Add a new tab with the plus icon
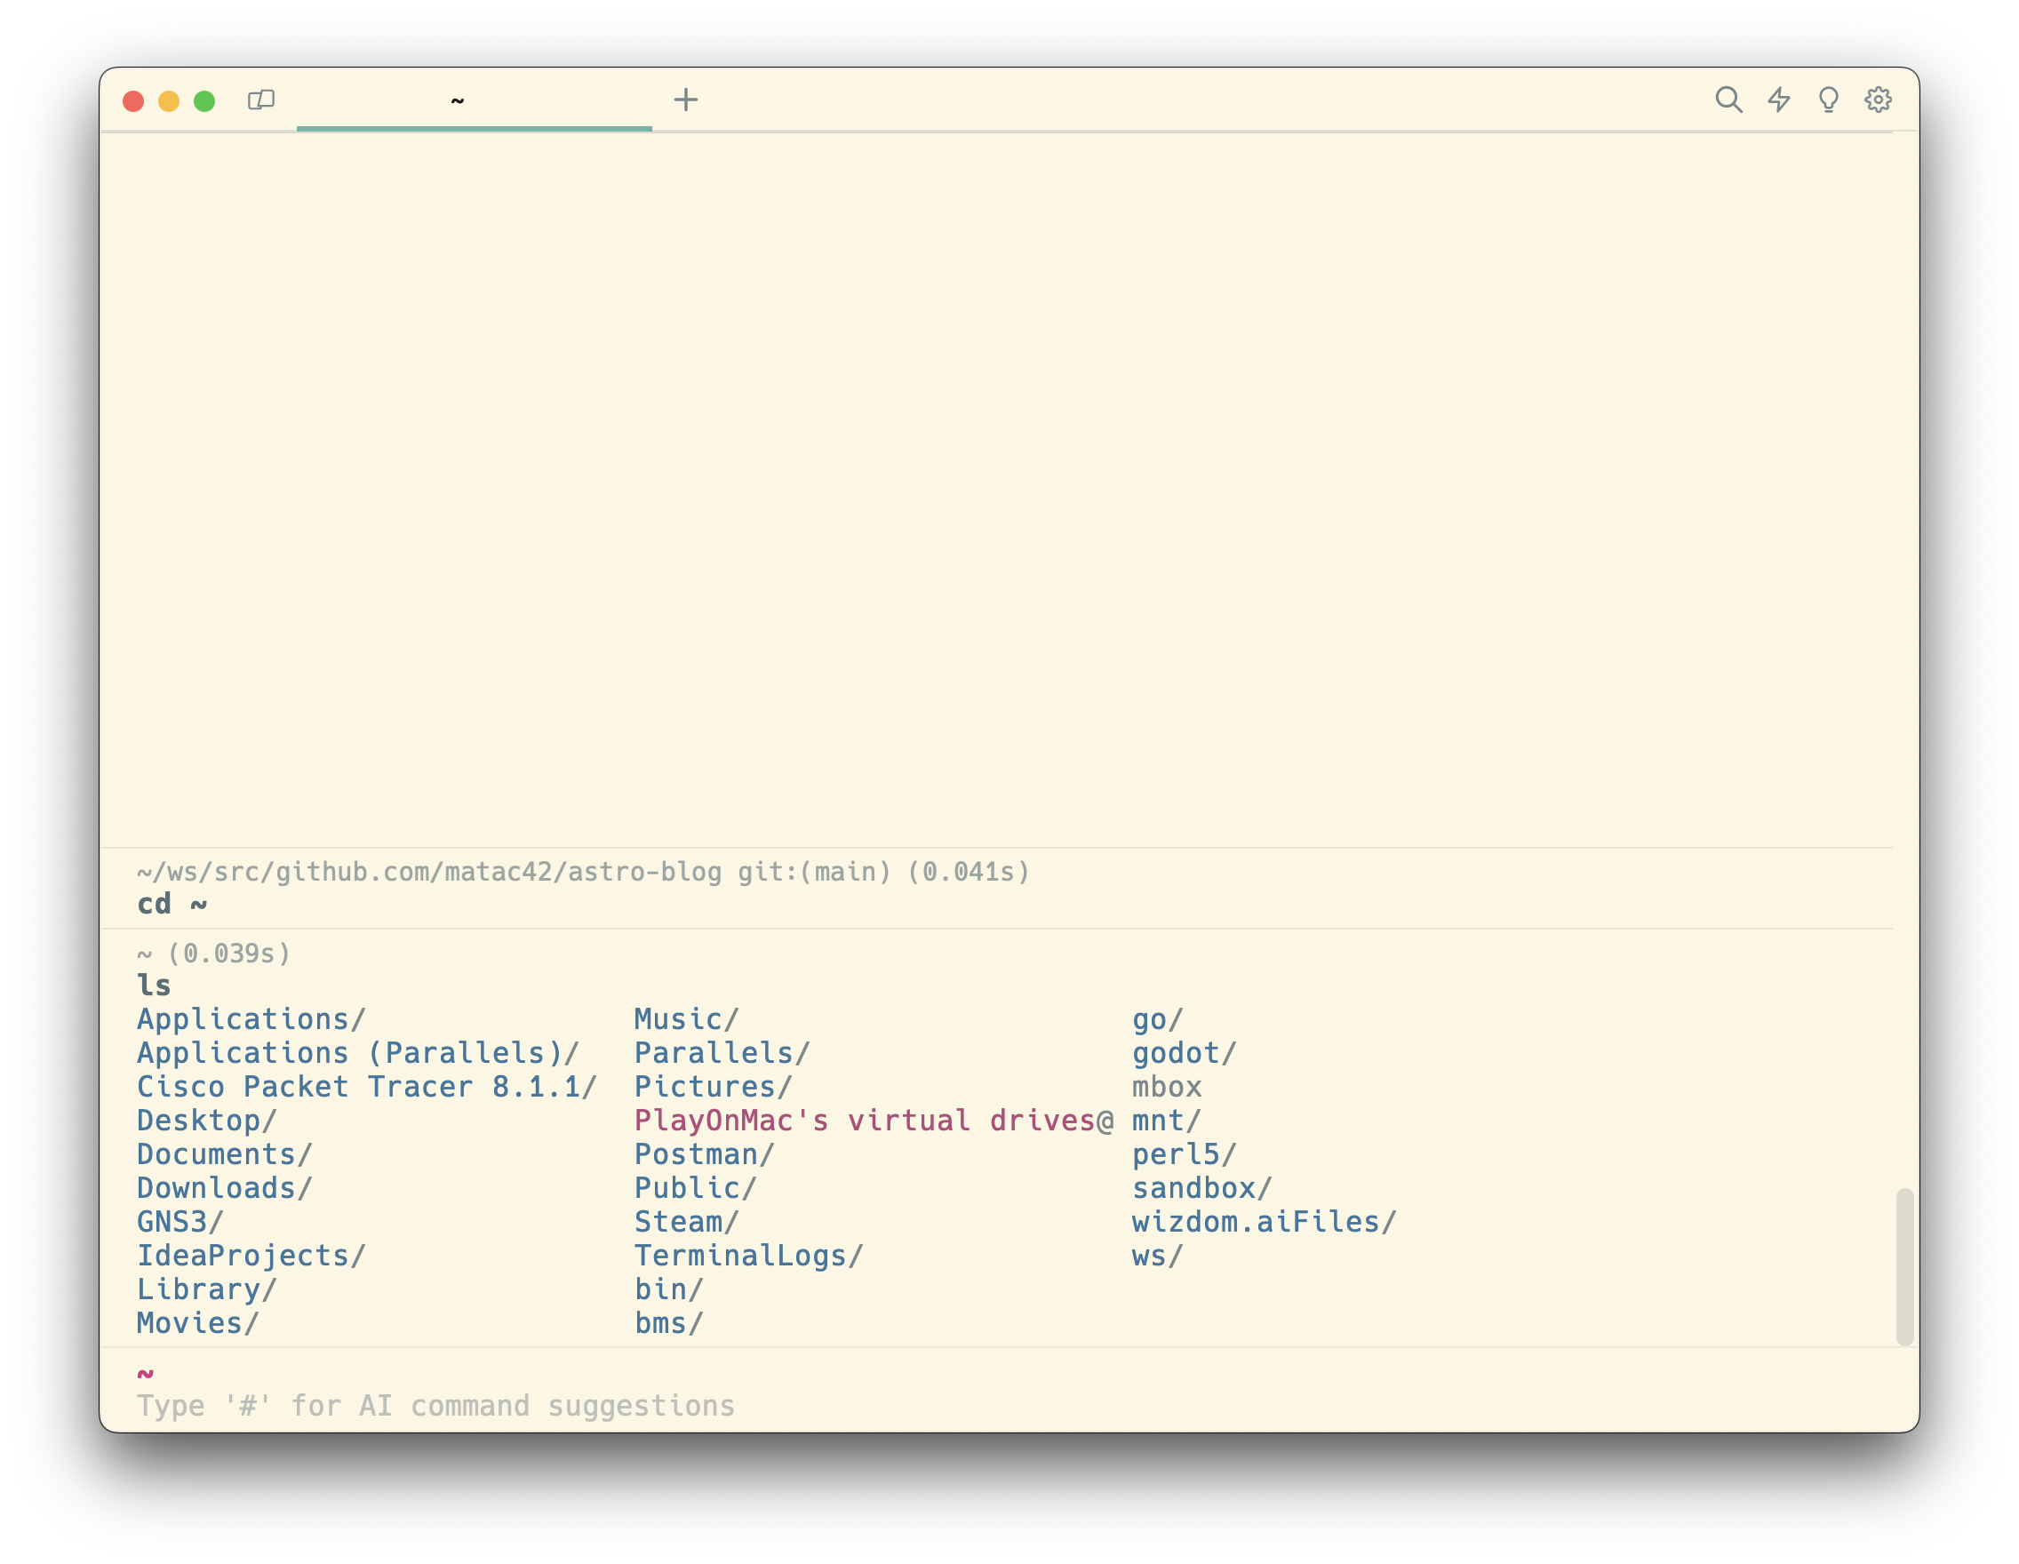Viewport: 2019px width, 1564px height. point(686,100)
